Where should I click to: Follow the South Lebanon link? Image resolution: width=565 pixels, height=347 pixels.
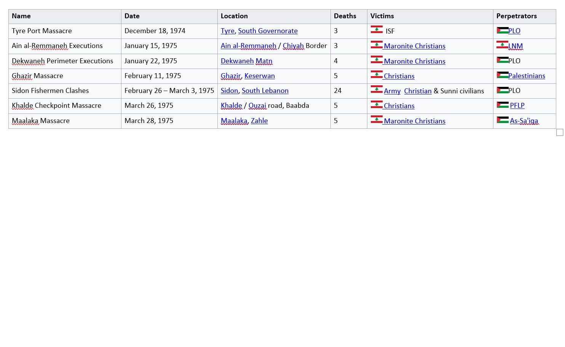pos(265,91)
